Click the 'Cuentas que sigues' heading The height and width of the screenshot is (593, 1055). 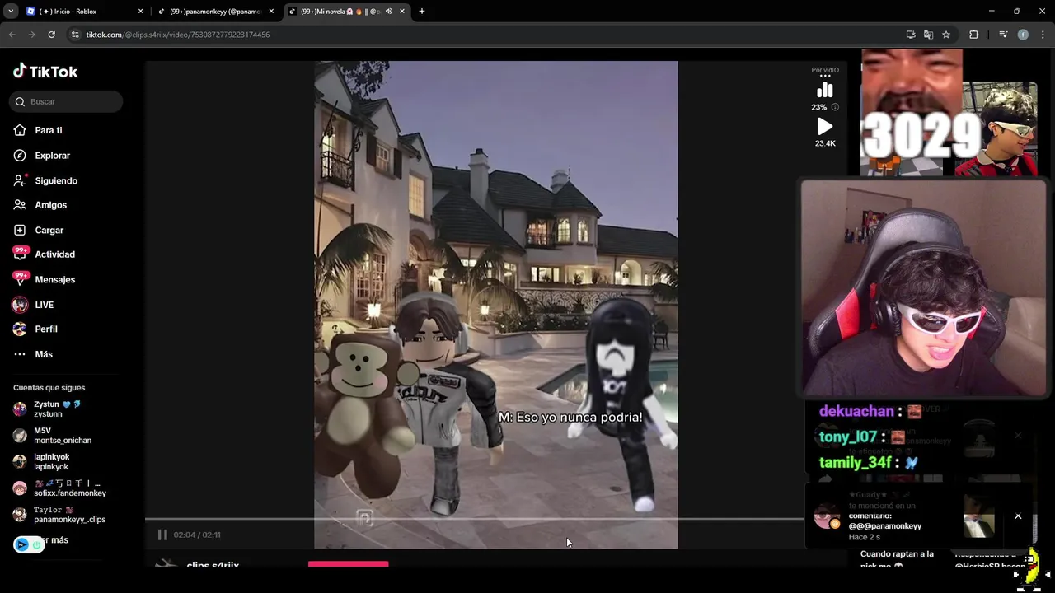pos(49,388)
